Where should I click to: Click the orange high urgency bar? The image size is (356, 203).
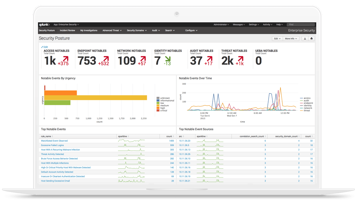point(61,93)
